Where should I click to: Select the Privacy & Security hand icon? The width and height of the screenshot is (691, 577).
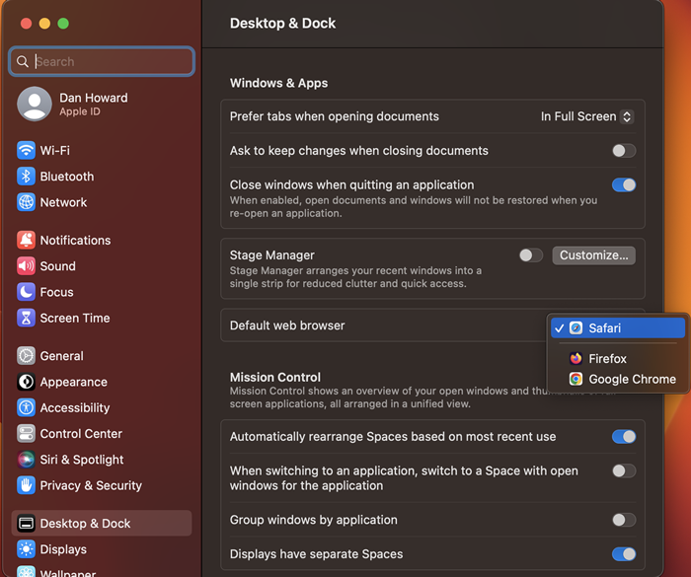[26, 485]
